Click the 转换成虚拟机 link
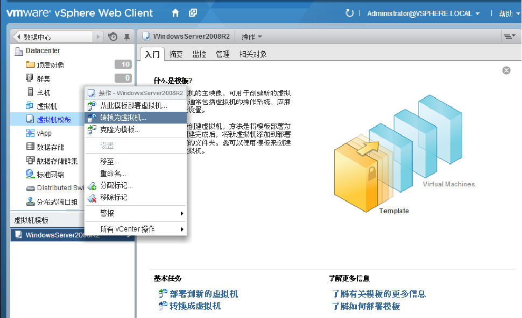522x318 pixels. [195, 306]
